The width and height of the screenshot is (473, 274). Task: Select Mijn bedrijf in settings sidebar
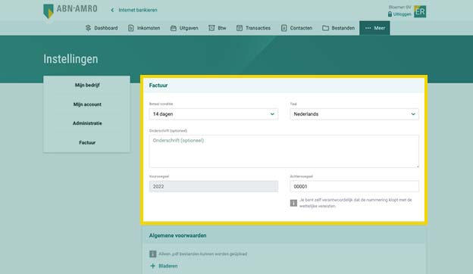[87, 86]
